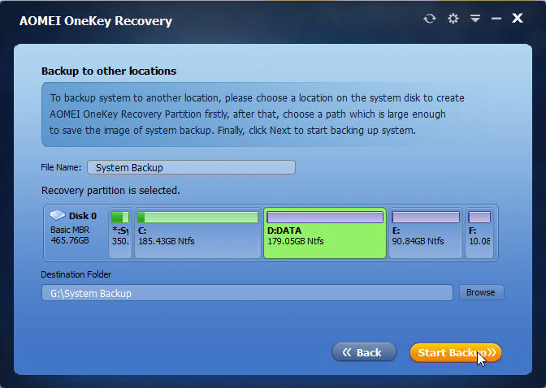Select the C: 185.43GB partition
The width and height of the screenshot is (546, 388).
click(197, 233)
